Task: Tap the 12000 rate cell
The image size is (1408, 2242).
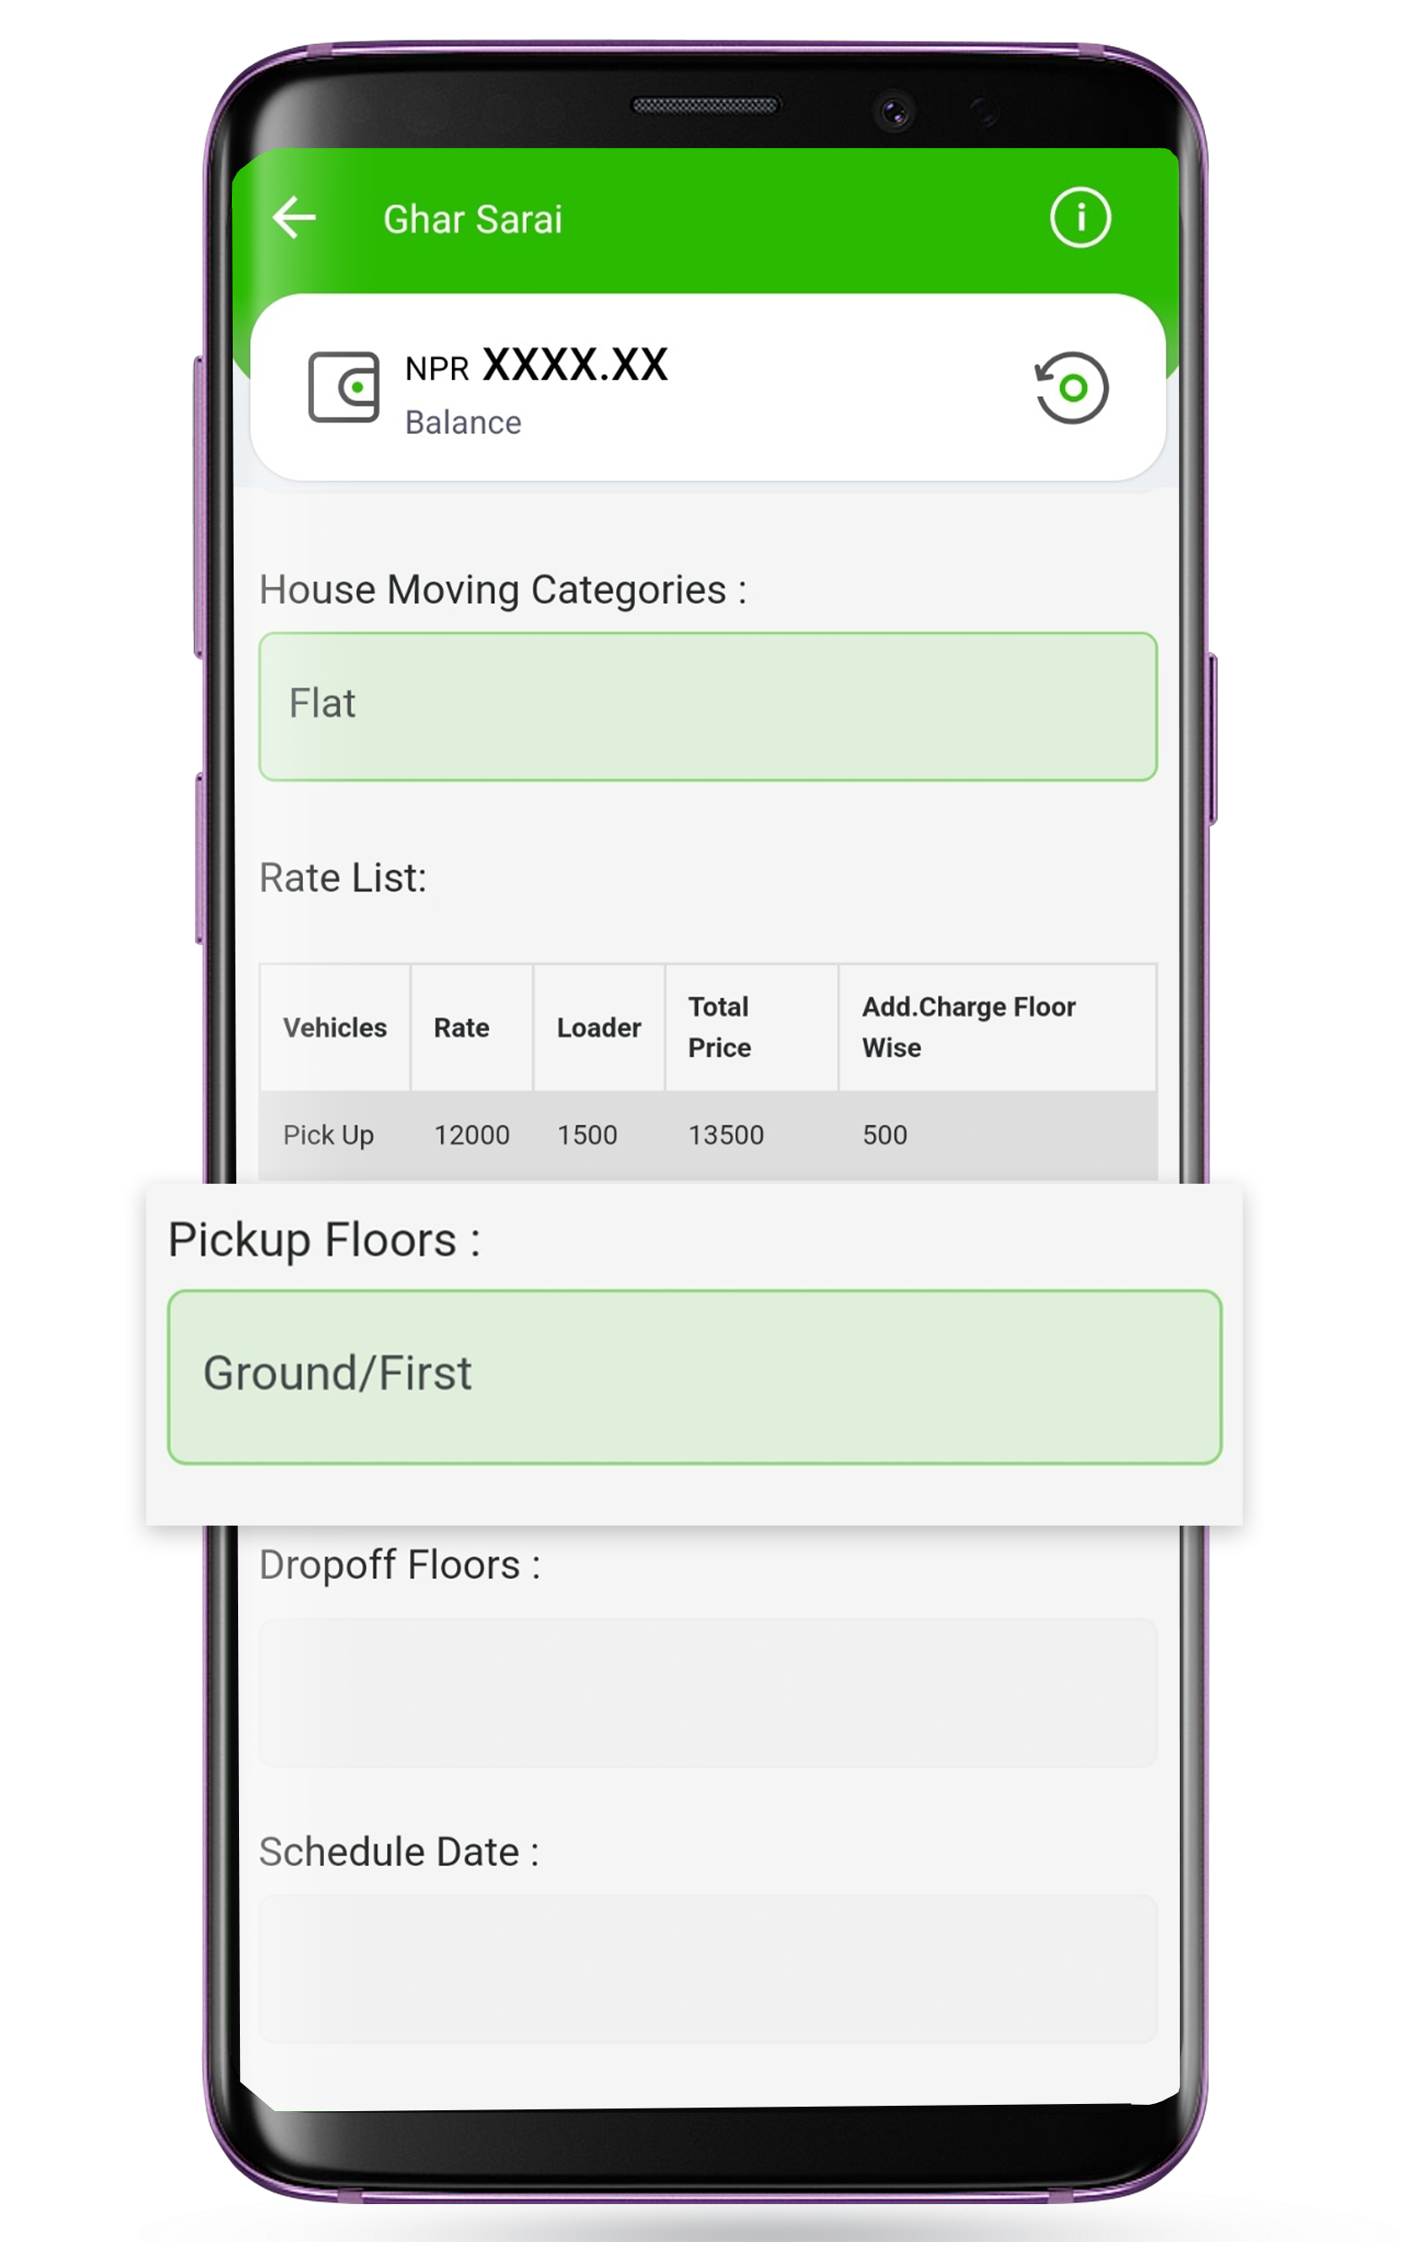Action: coord(472,1135)
